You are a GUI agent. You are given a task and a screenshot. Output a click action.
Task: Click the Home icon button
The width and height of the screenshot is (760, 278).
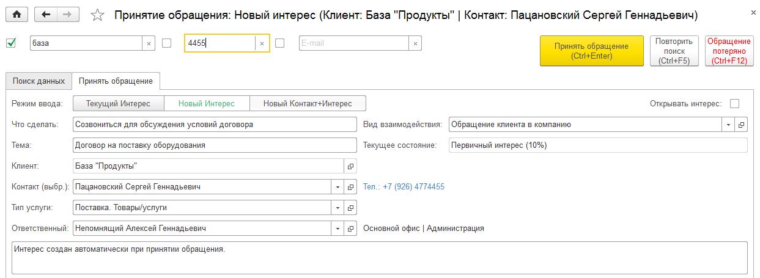tap(17, 15)
